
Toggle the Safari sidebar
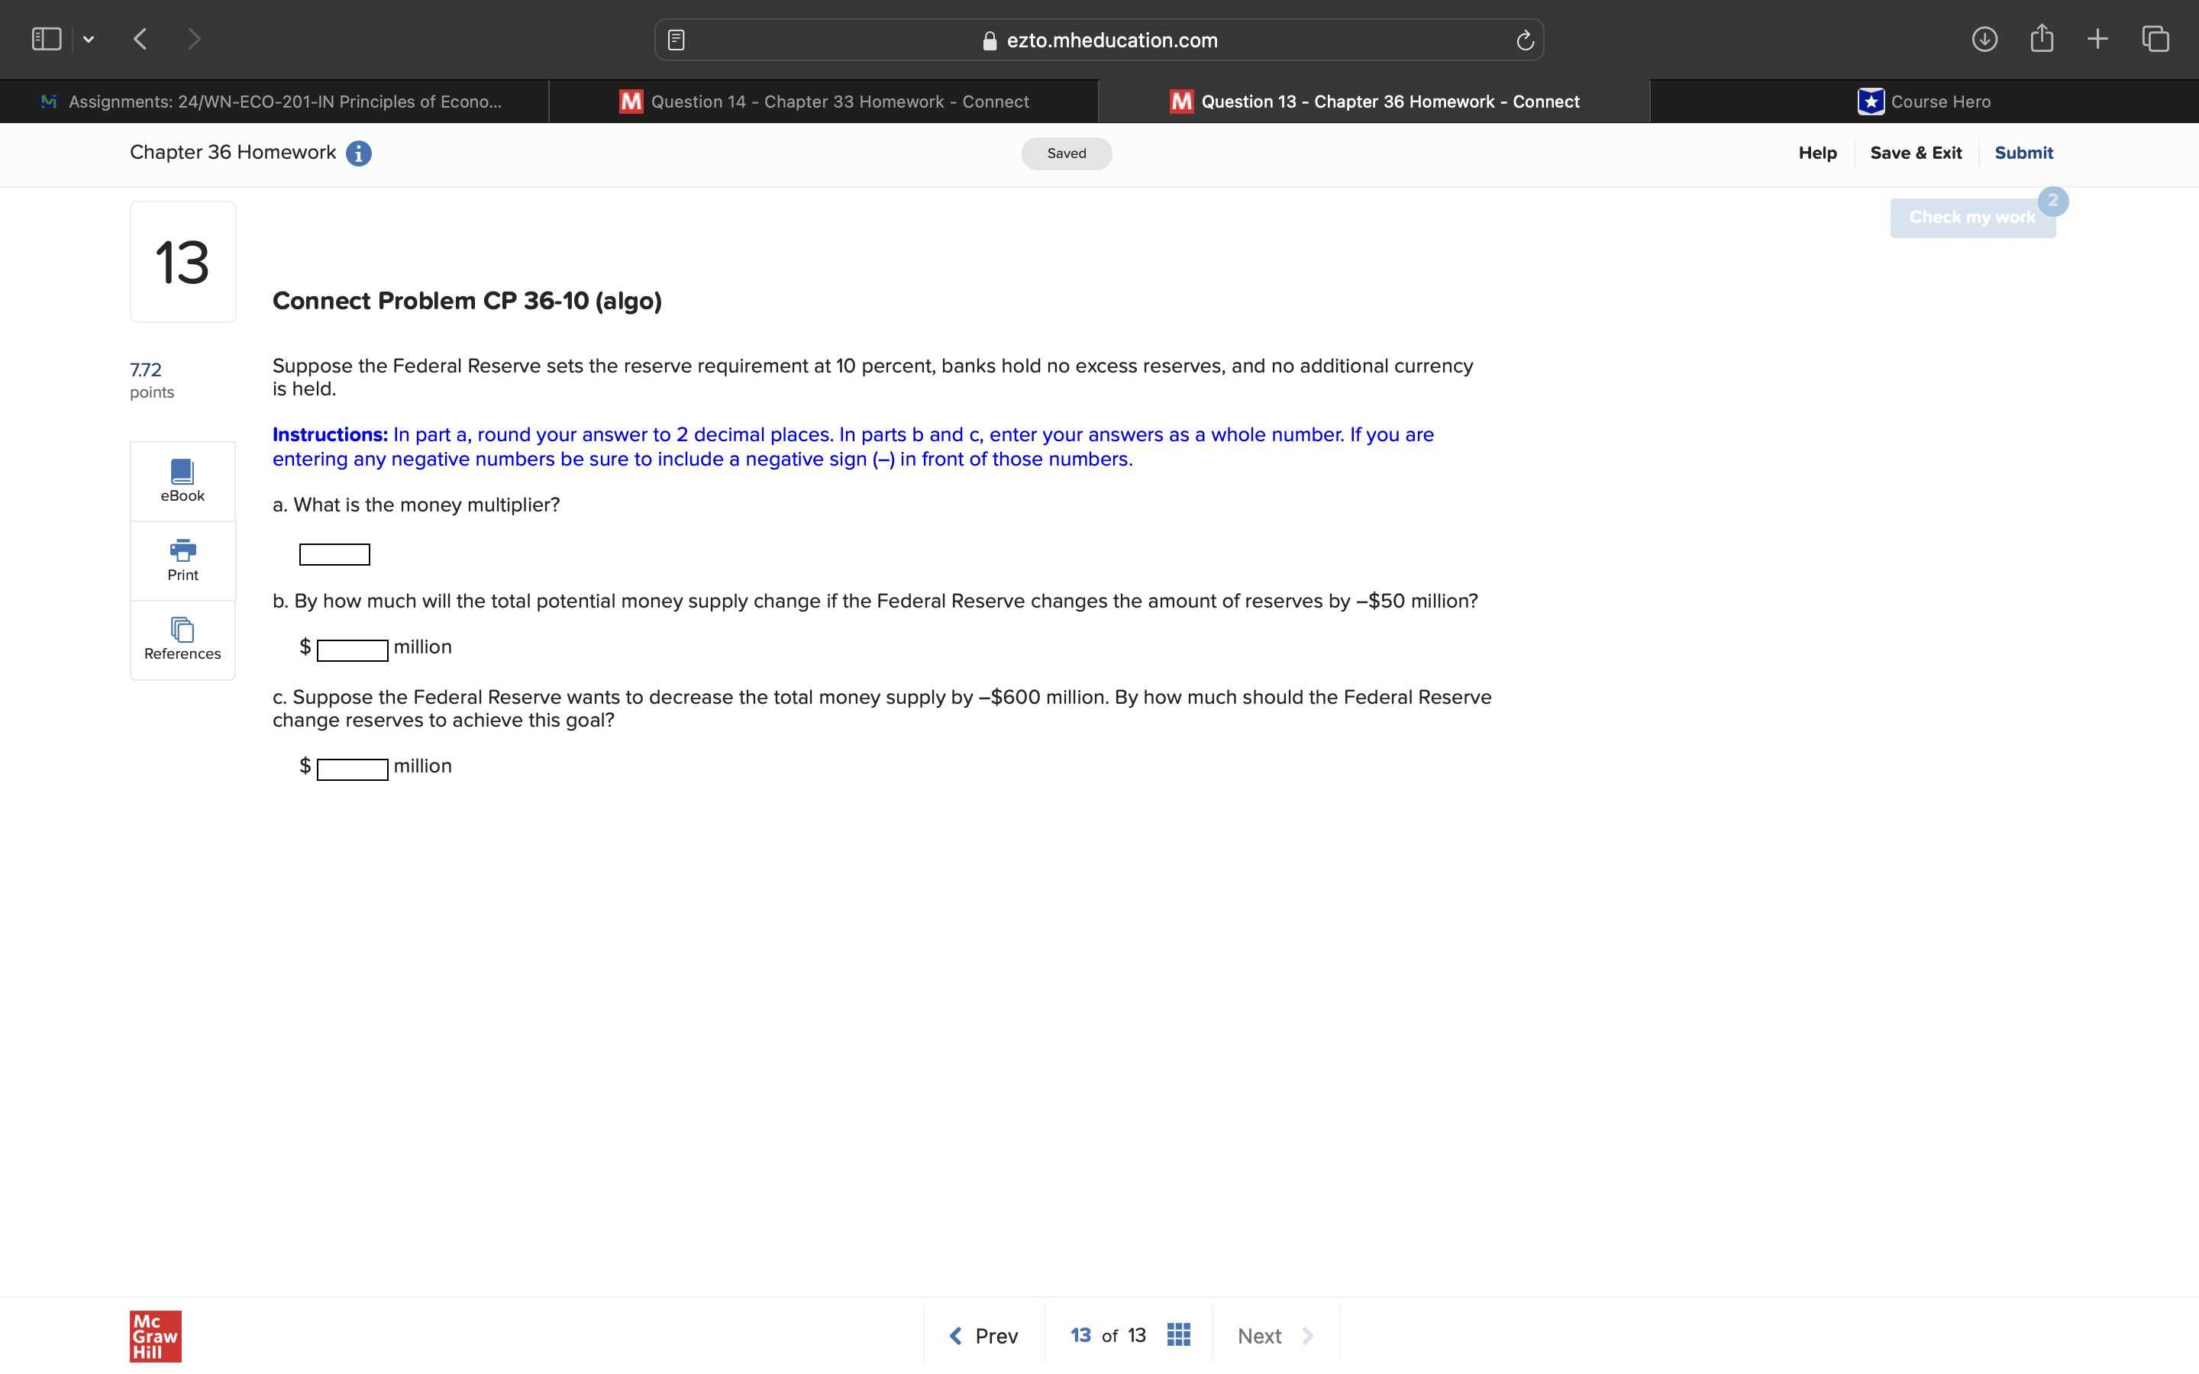(47, 39)
